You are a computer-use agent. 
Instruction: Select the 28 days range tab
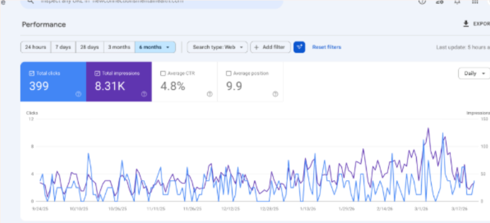click(90, 47)
